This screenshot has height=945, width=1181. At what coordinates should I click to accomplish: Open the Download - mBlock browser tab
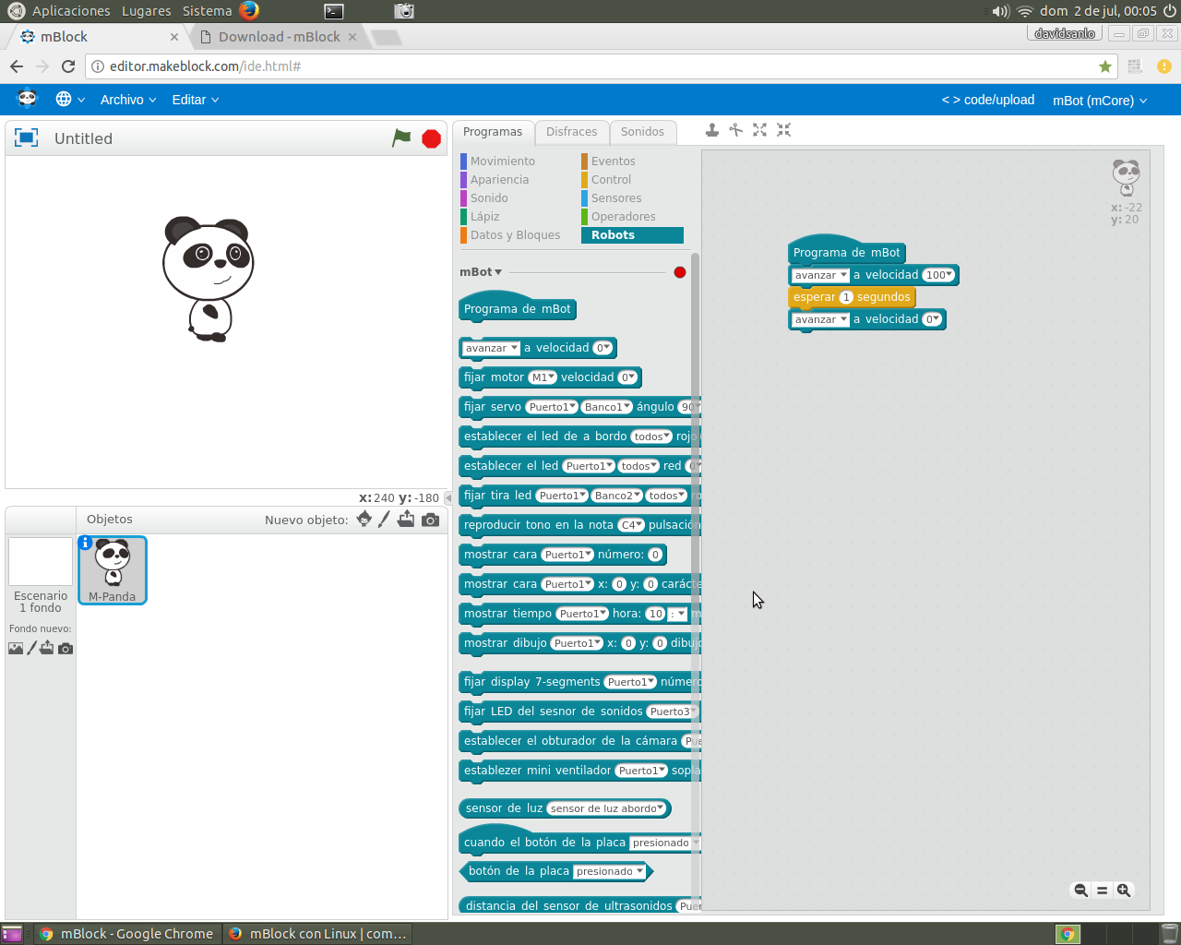[x=279, y=37]
